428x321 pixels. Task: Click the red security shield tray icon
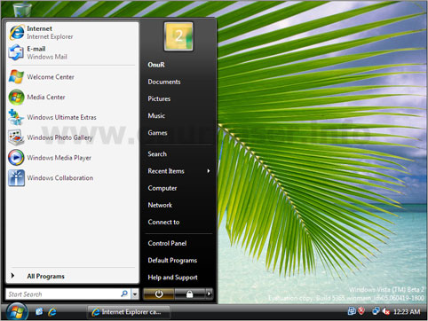[x=361, y=311]
